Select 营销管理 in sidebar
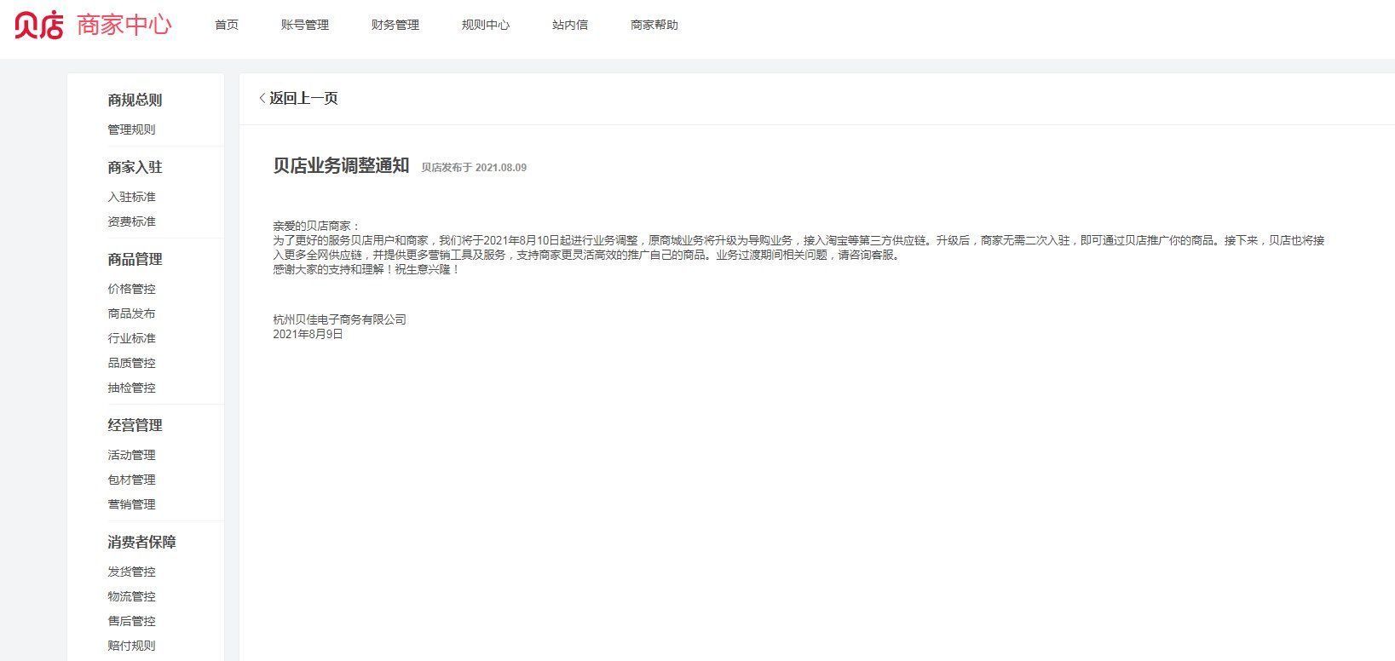The height and width of the screenshot is (661, 1395). pyautogui.click(x=131, y=504)
